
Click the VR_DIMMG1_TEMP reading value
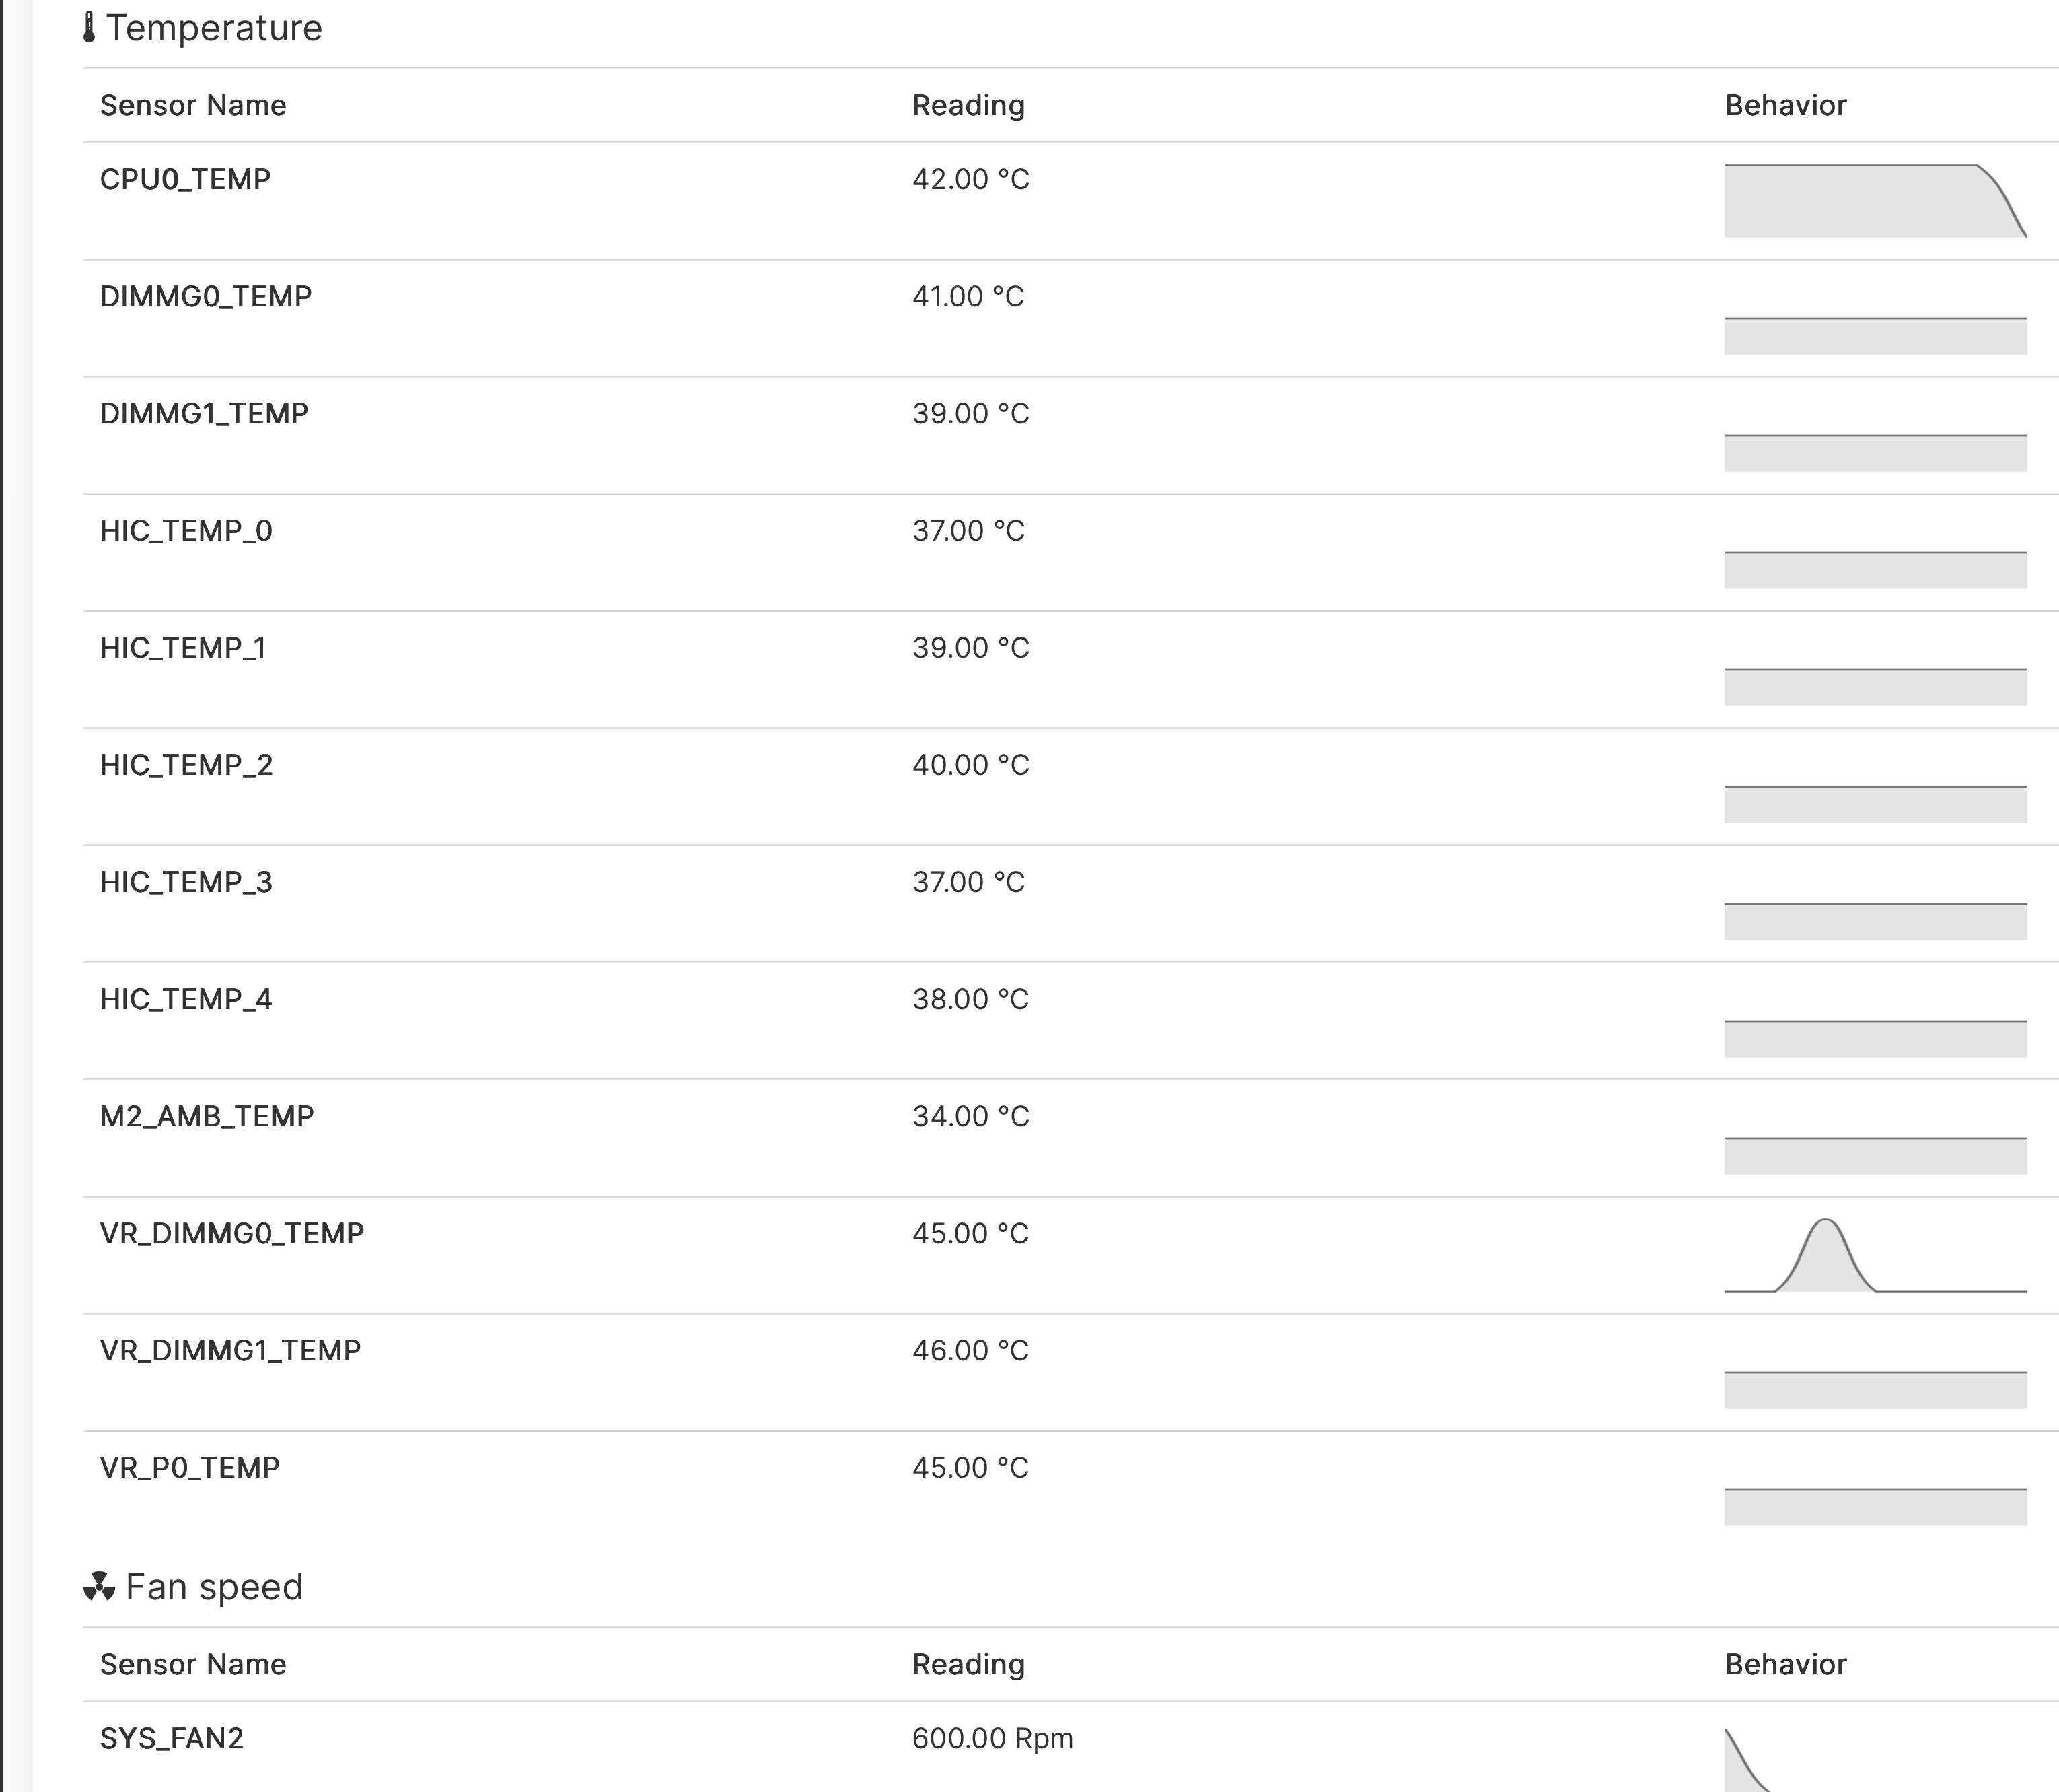[x=970, y=1350]
